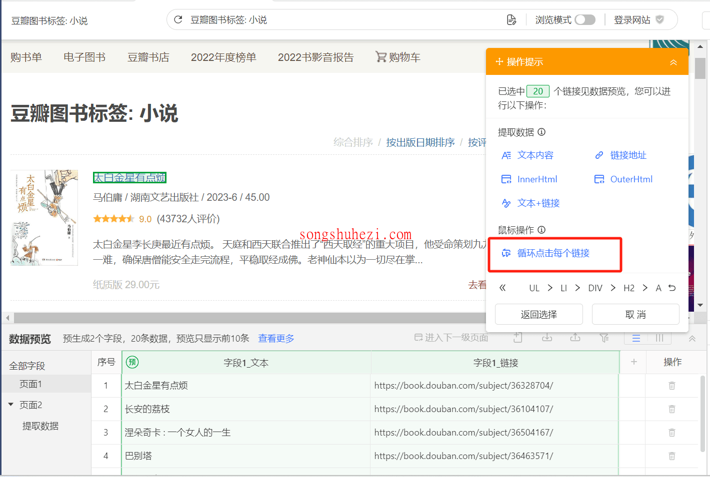
Task: Click the cell 长安的荔枝
Action: (x=246, y=409)
